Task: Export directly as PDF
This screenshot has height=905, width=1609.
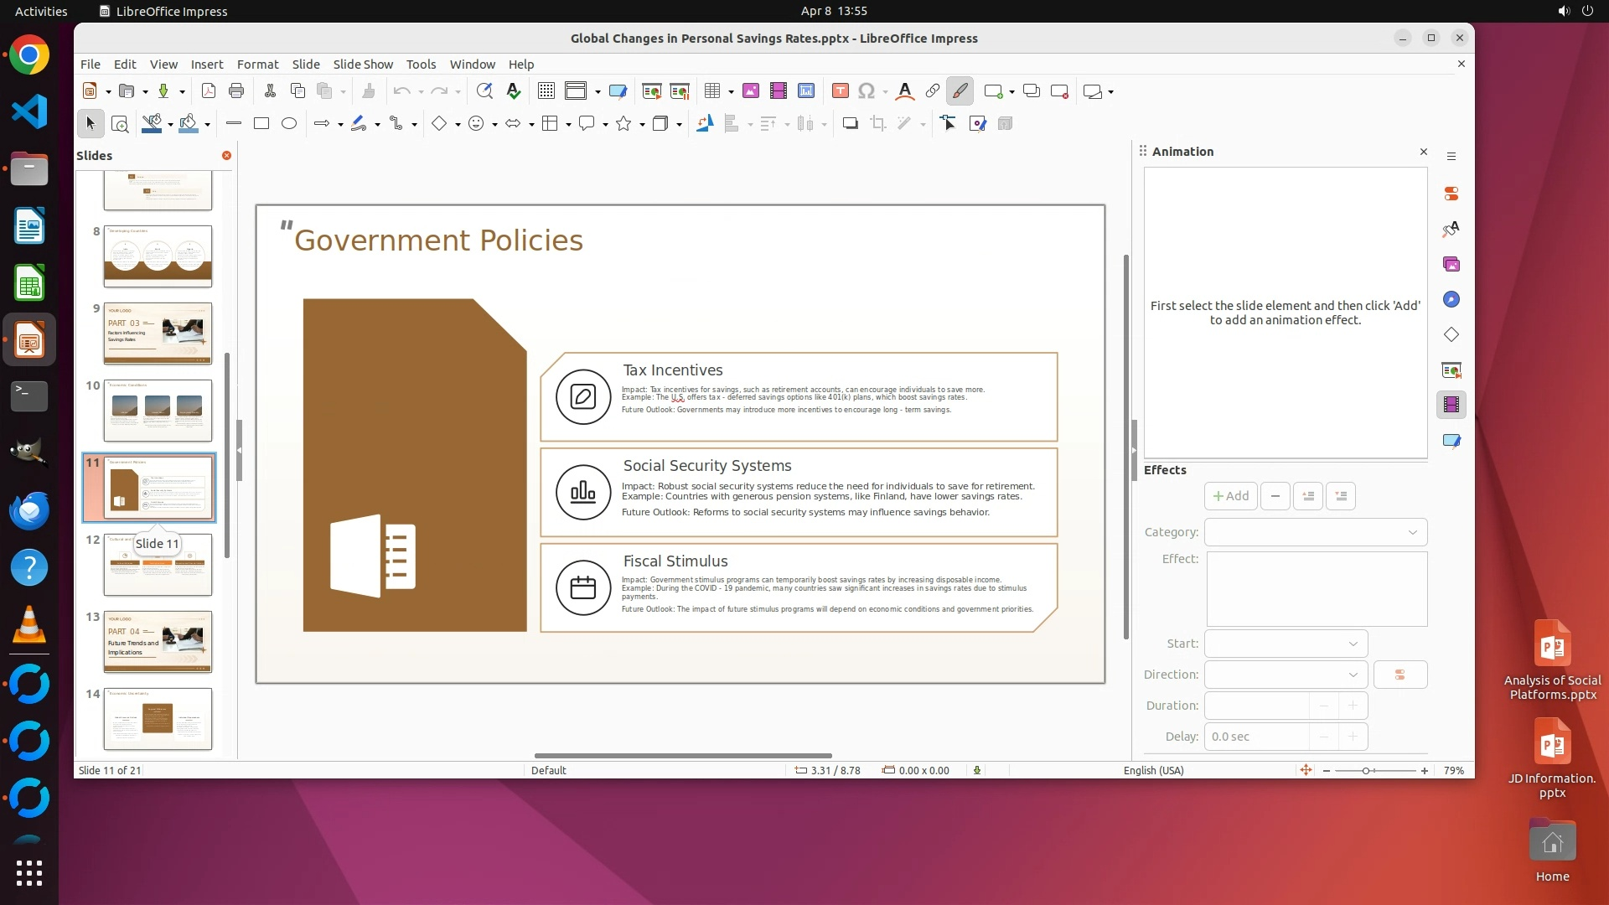Action: click(209, 91)
